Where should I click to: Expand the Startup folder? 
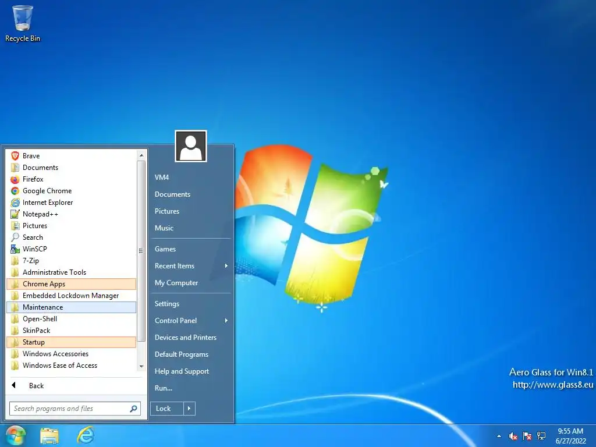[x=71, y=342]
